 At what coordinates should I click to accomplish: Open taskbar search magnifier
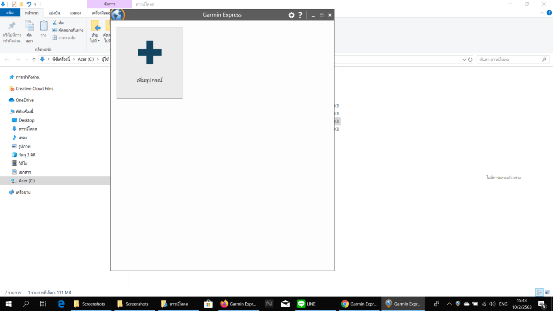click(x=26, y=304)
